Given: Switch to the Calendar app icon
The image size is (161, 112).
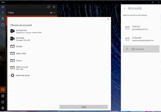Looking at the screenshot, I should (3, 96).
